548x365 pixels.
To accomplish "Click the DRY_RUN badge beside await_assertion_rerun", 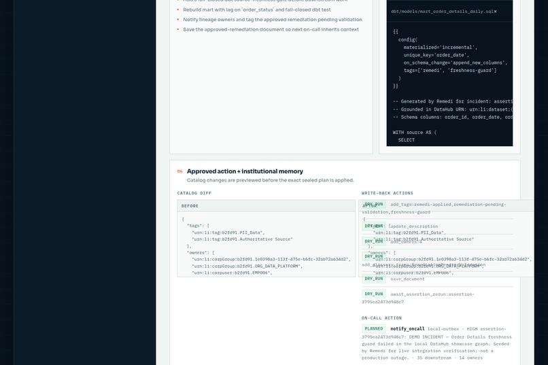I will point(373,294).
